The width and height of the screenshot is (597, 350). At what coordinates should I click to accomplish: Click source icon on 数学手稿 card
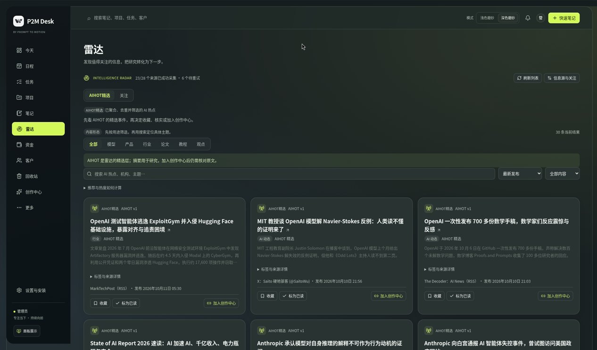tap(429, 208)
